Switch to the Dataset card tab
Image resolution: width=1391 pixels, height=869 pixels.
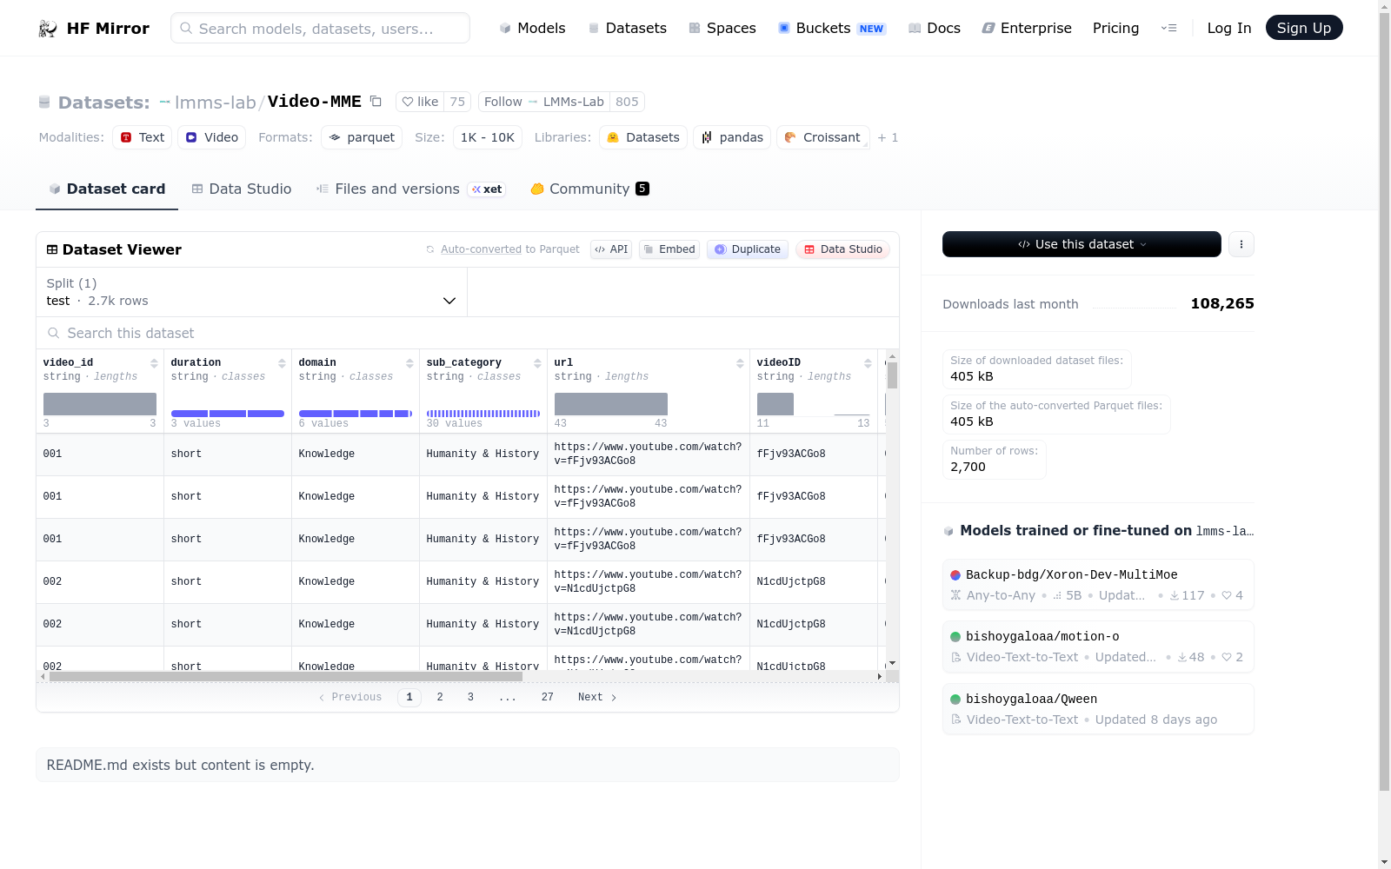click(x=107, y=189)
